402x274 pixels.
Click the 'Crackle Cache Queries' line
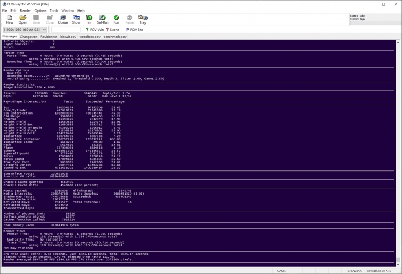(x=38, y=182)
